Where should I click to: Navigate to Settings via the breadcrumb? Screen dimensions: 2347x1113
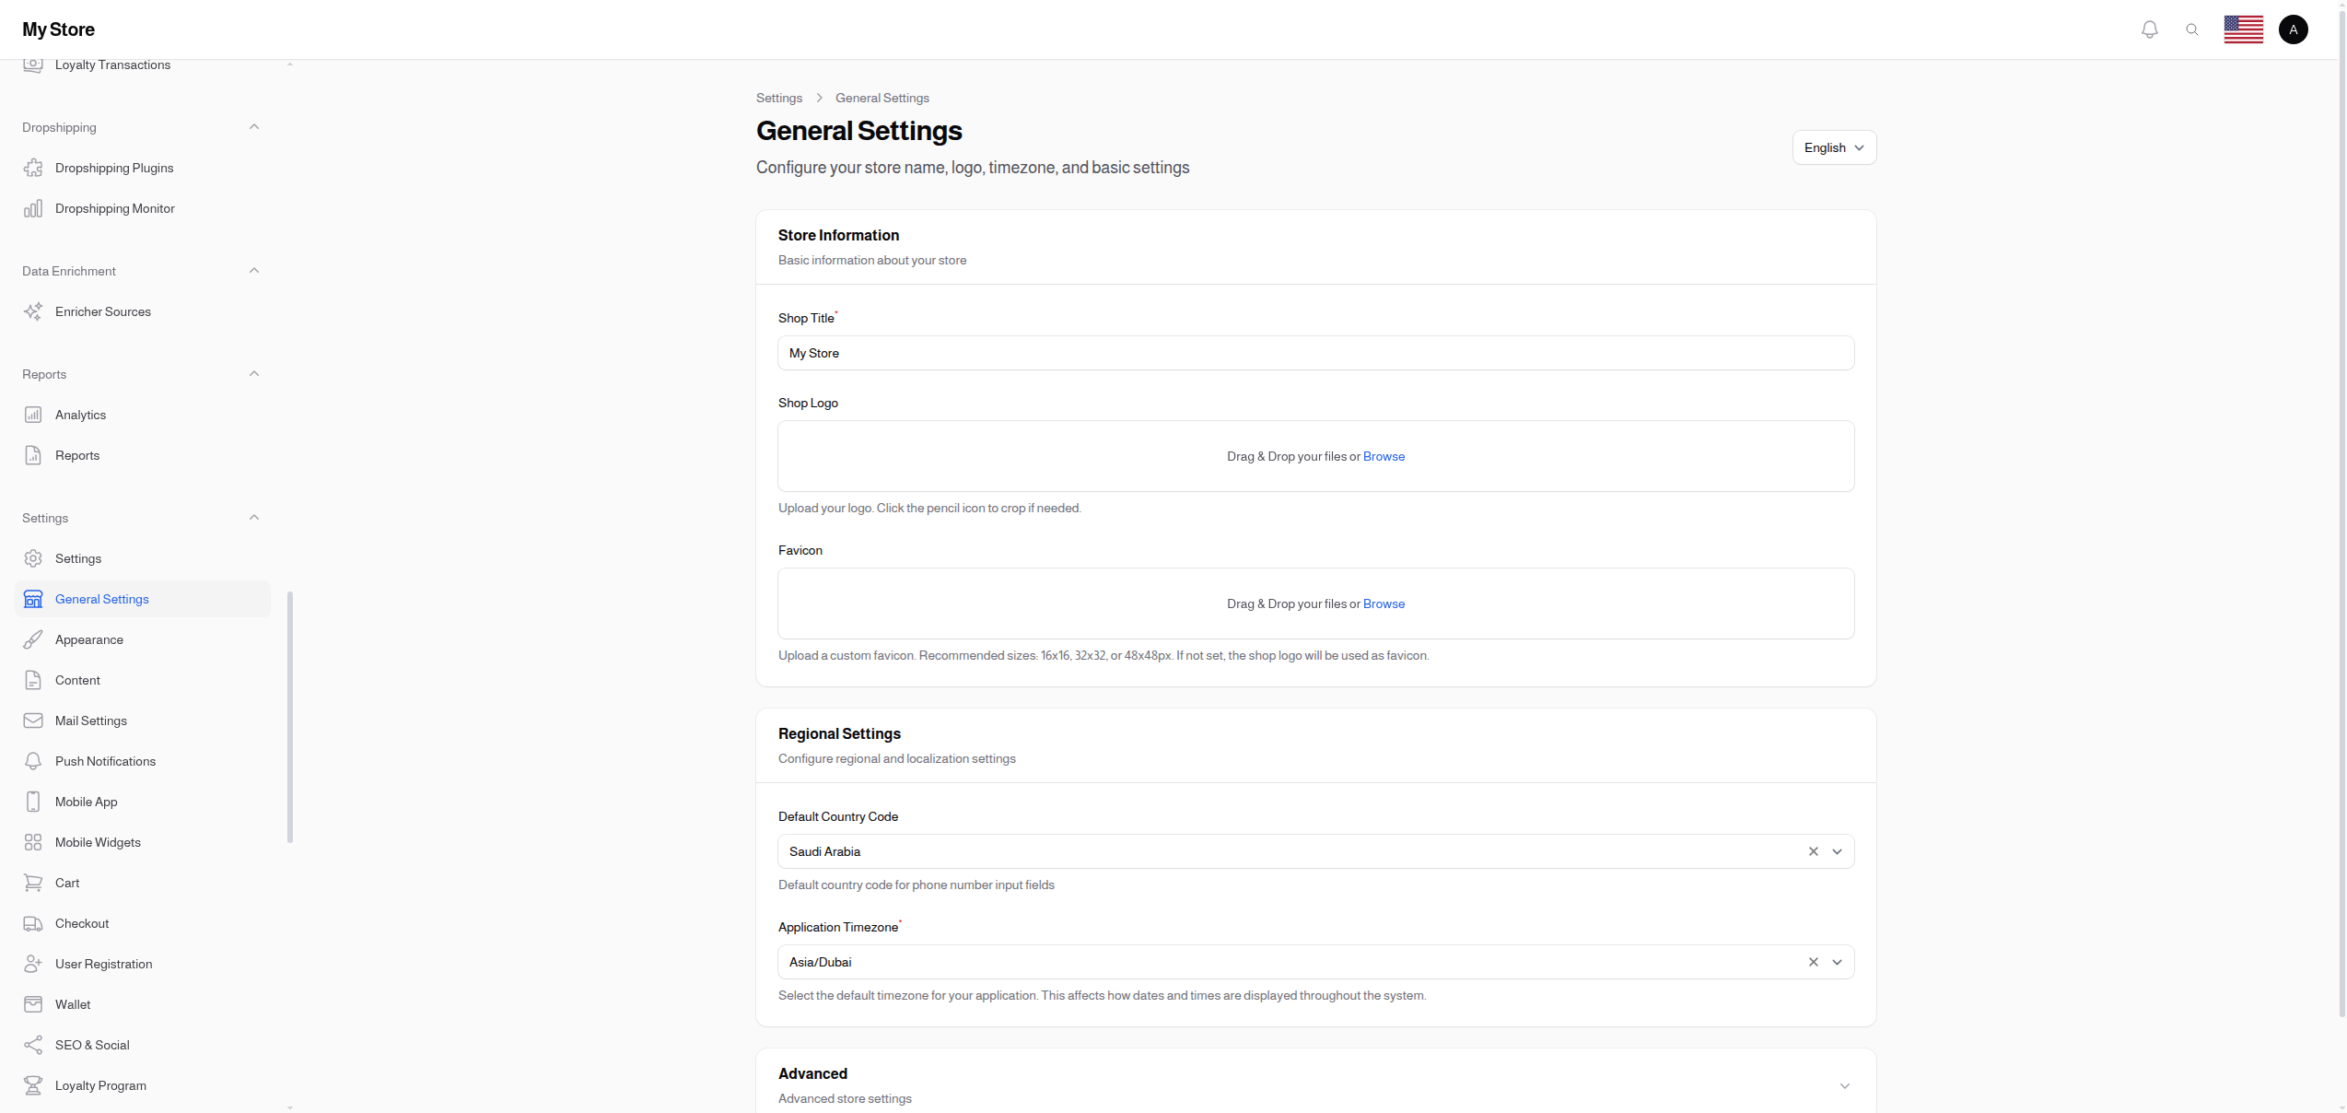[x=779, y=98]
